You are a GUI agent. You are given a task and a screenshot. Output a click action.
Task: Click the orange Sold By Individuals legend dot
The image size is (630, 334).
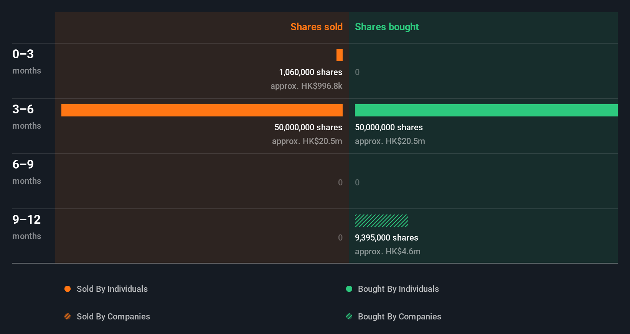68,289
